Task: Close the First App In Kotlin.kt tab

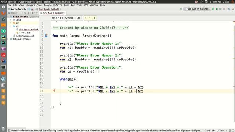Action: (65, 13)
